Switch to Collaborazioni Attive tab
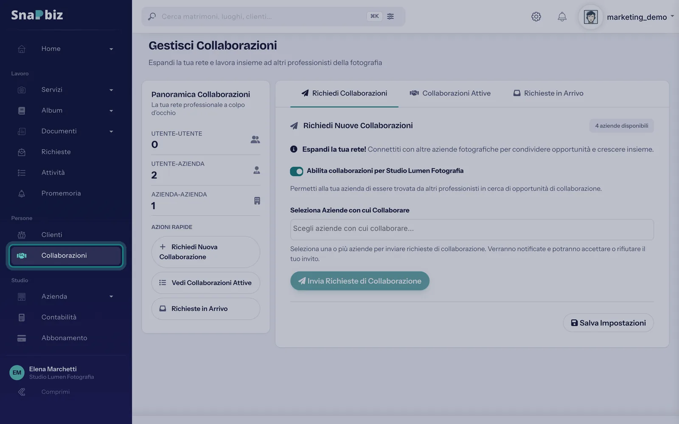679x424 pixels. click(x=450, y=93)
